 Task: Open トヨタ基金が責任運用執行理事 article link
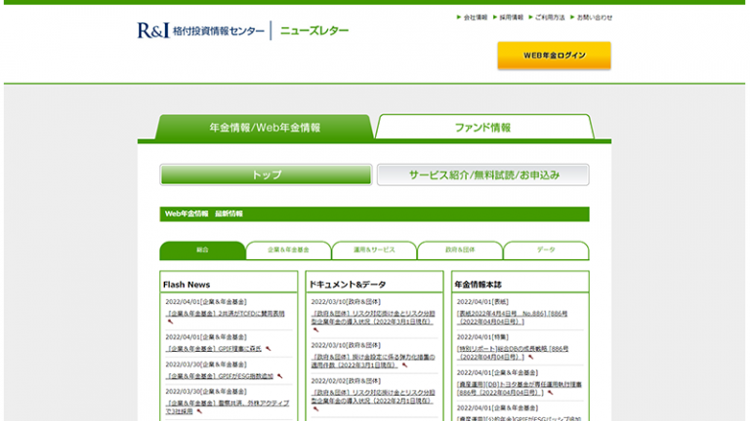tap(520, 388)
